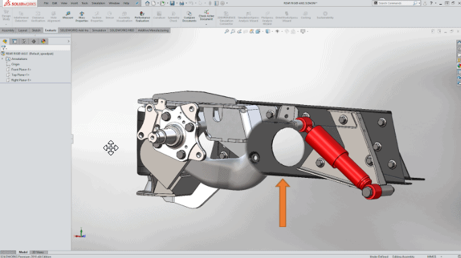Activate the Measure tool
The image size is (461, 258).
(x=68, y=15)
